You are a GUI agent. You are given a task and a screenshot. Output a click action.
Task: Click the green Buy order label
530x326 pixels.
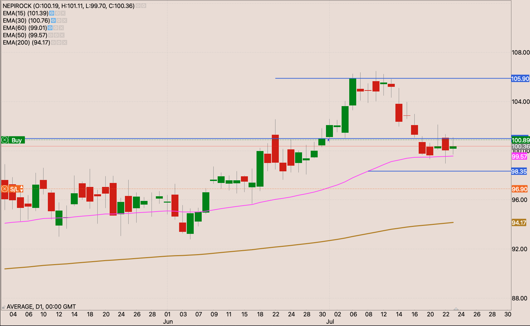click(x=17, y=140)
